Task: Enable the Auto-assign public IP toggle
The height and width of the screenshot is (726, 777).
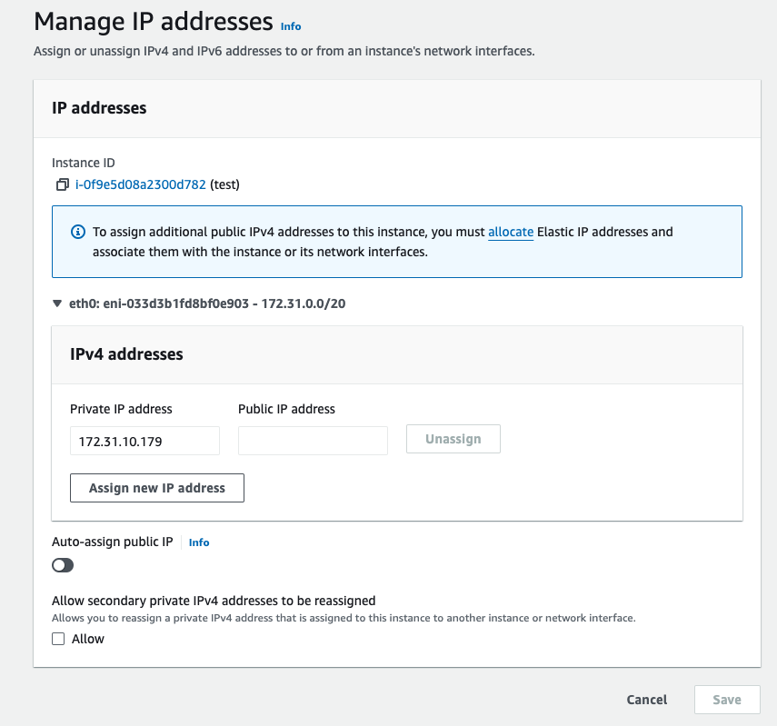Action: click(62, 565)
